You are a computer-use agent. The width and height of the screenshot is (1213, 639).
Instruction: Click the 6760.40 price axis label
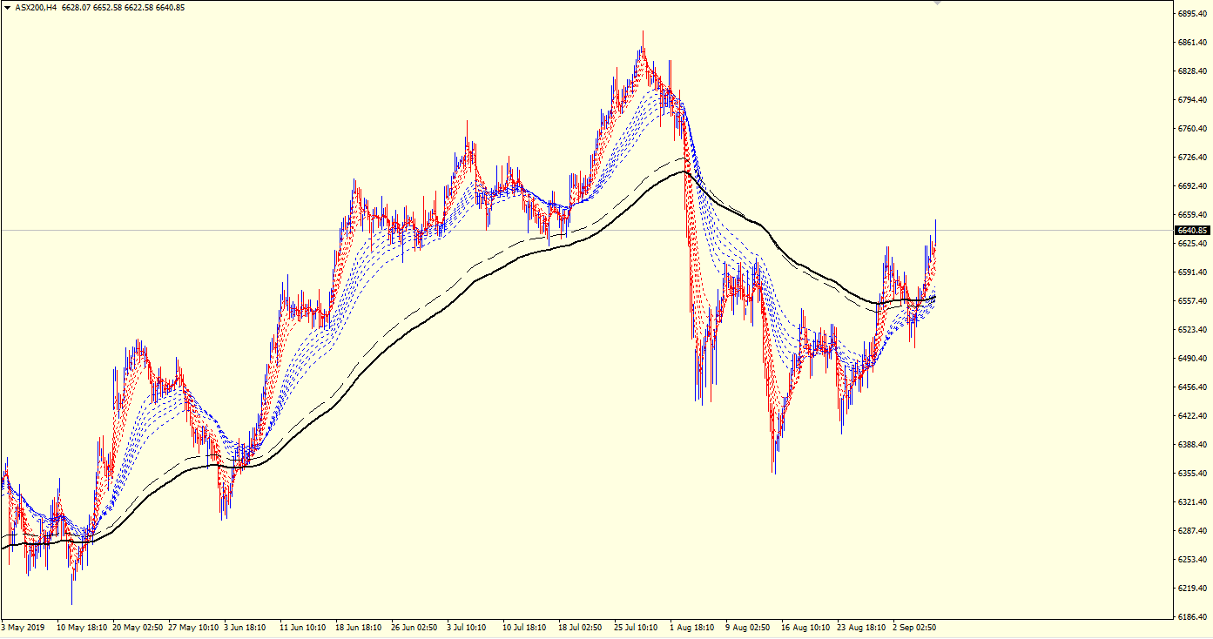[1191, 129]
